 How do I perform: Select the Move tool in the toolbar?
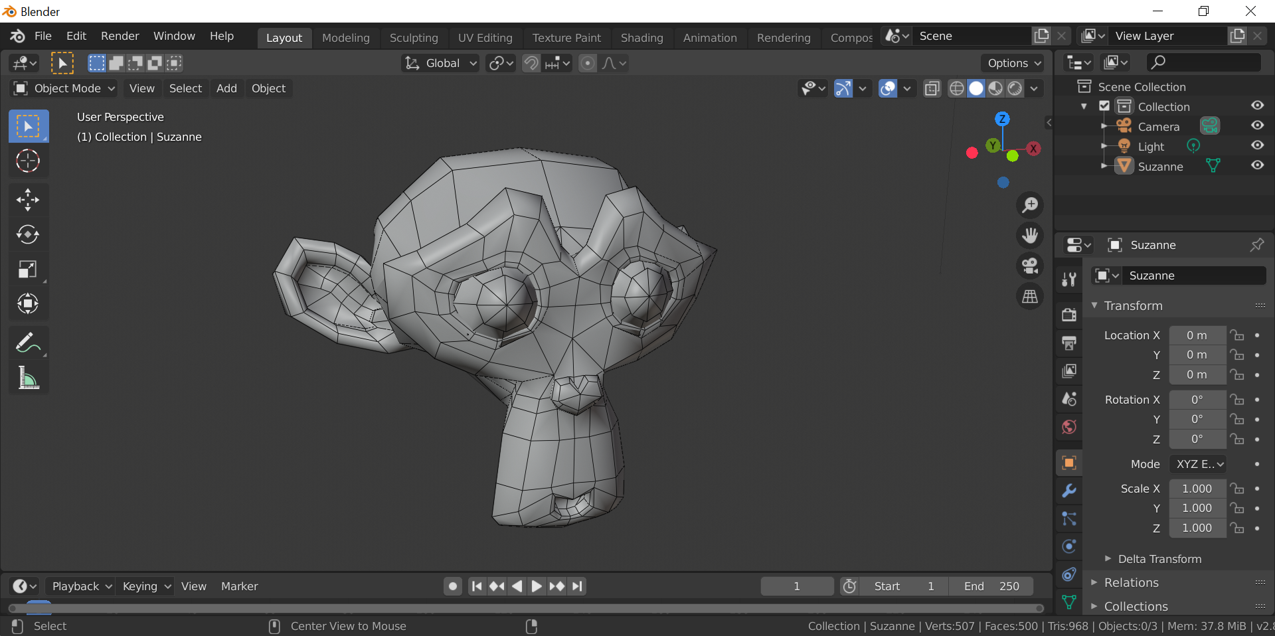pyautogui.click(x=28, y=200)
